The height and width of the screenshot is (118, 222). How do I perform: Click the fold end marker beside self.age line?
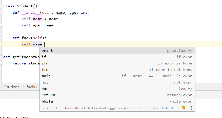click(x=2, y=25)
